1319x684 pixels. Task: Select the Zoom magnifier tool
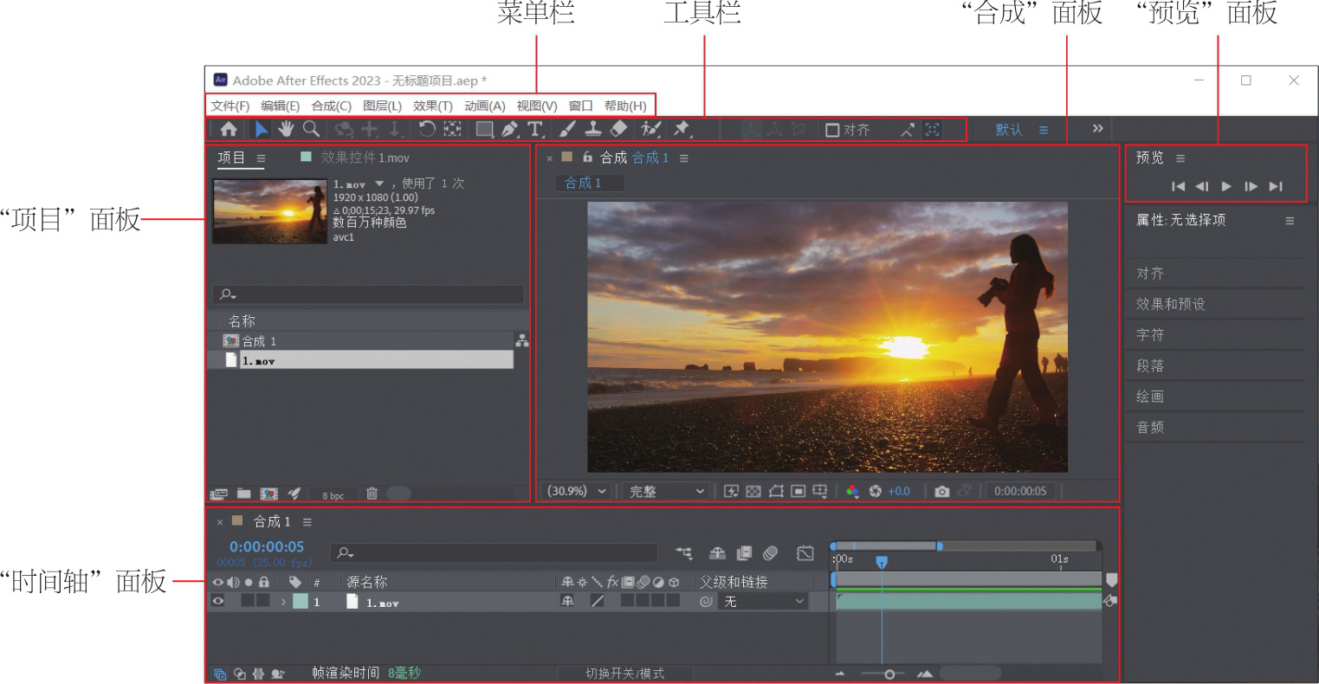311,129
